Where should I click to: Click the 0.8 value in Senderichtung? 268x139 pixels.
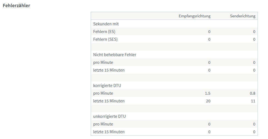pyautogui.click(x=252, y=94)
